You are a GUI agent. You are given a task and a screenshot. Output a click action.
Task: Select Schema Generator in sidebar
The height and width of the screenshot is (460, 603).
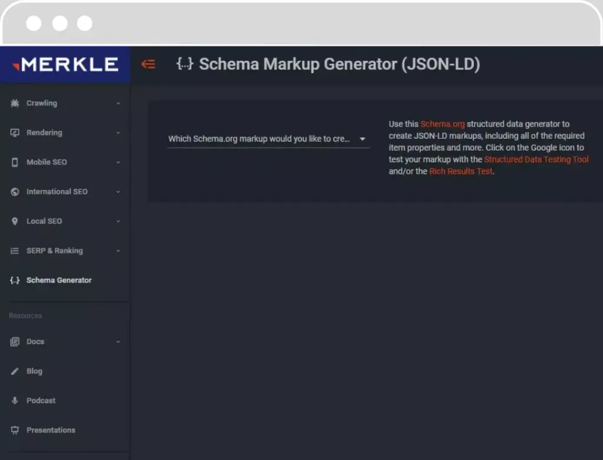65,280
